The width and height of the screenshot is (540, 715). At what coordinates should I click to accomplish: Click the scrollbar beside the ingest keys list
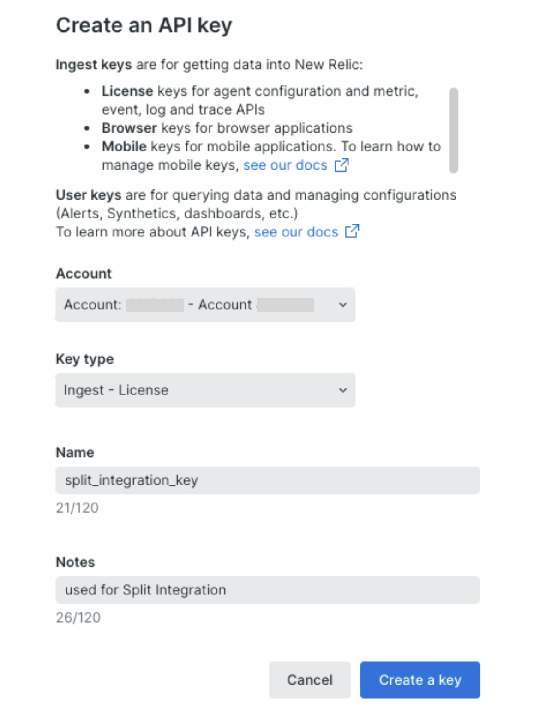(x=454, y=130)
